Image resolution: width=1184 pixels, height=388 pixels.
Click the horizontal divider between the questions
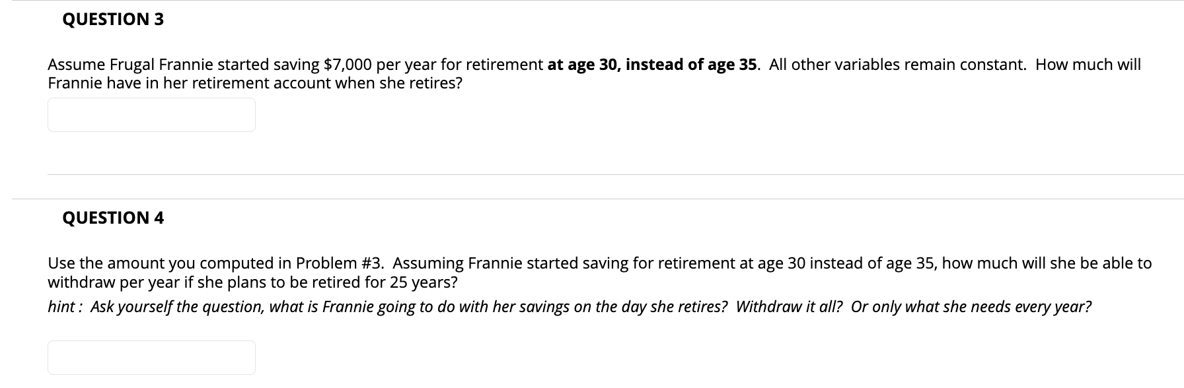(597, 199)
